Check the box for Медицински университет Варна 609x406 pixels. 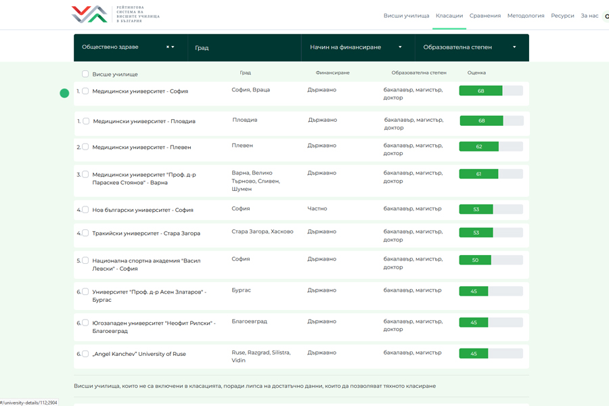click(x=85, y=175)
